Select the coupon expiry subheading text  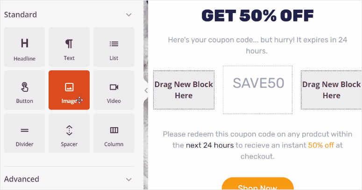pyautogui.click(x=257, y=45)
